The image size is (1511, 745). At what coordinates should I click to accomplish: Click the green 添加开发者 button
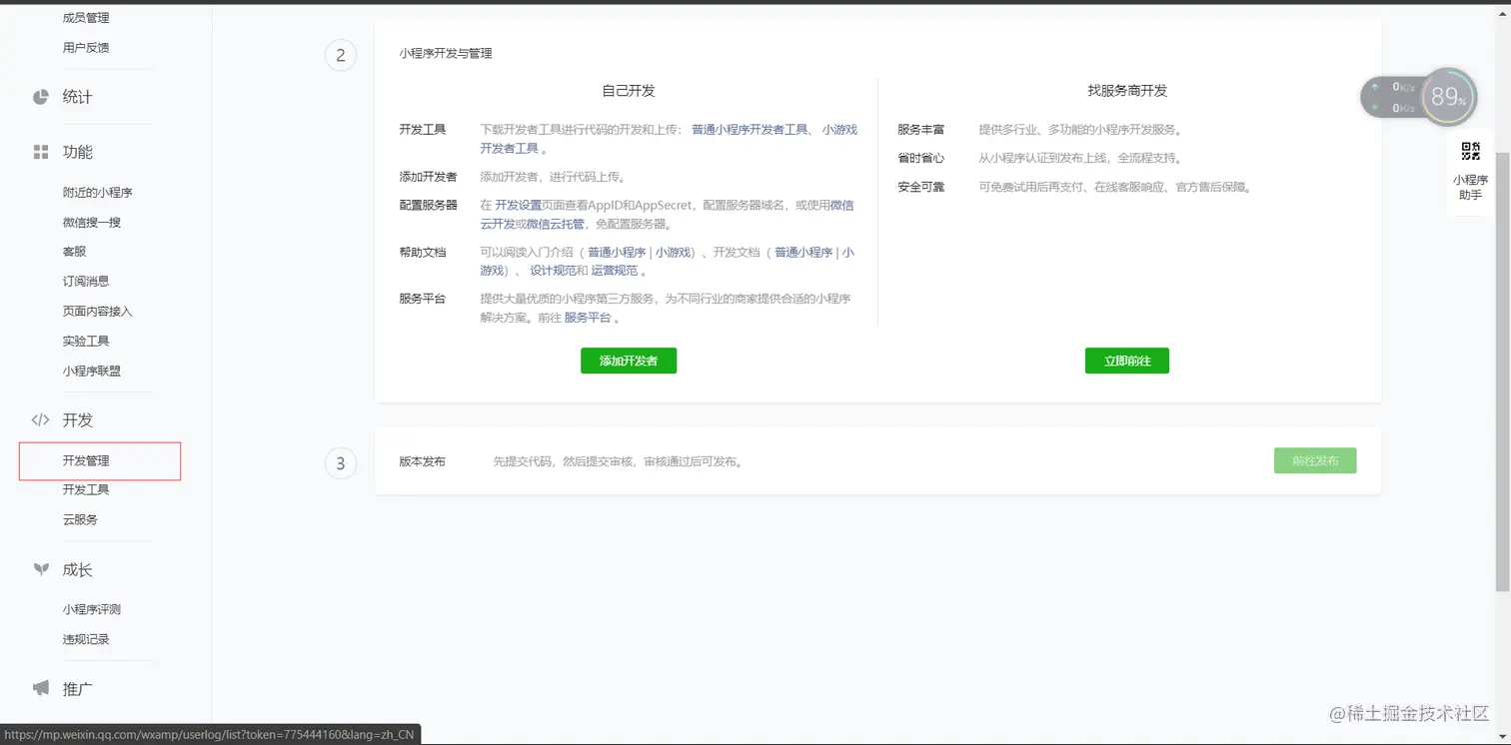(x=629, y=361)
